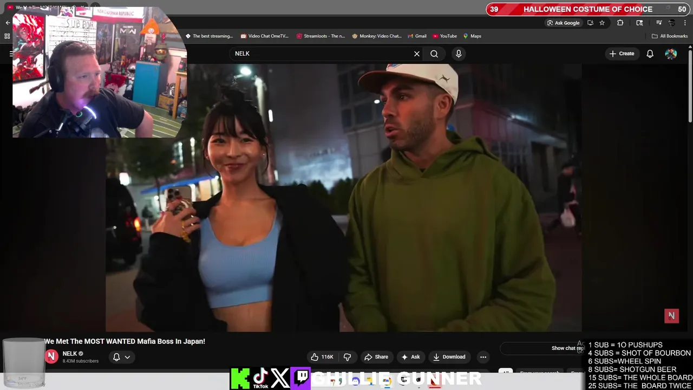Download the video
The width and height of the screenshot is (693, 390).
[449, 357]
